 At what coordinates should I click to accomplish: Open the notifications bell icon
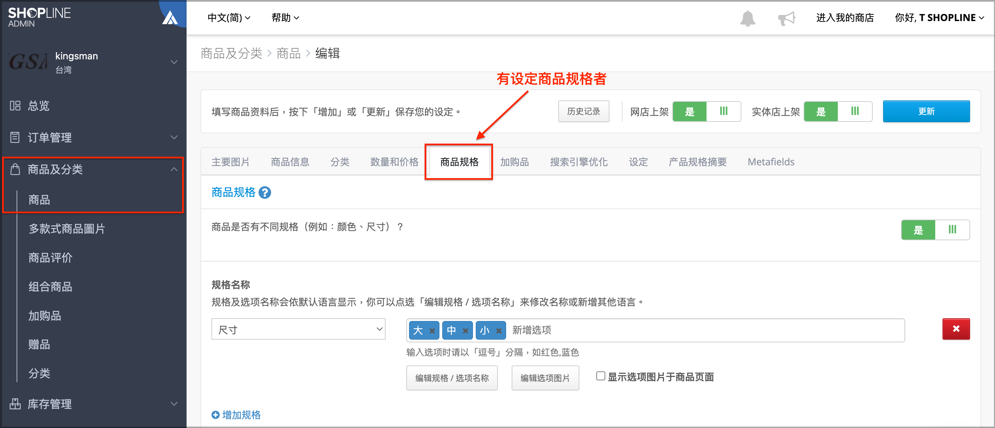click(x=747, y=18)
